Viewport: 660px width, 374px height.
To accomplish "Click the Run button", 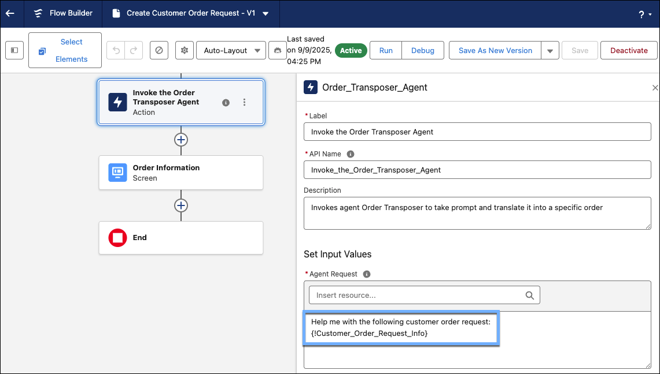I will pyautogui.click(x=386, y=50).
